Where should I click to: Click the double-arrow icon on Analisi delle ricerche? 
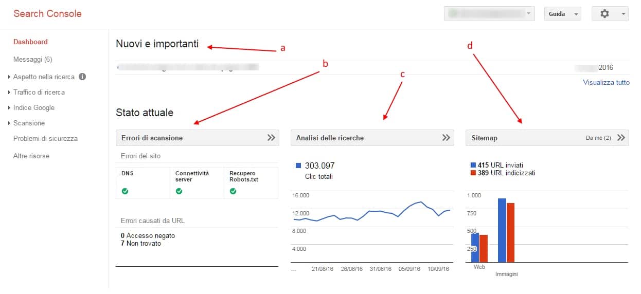[x=446, y=138]
